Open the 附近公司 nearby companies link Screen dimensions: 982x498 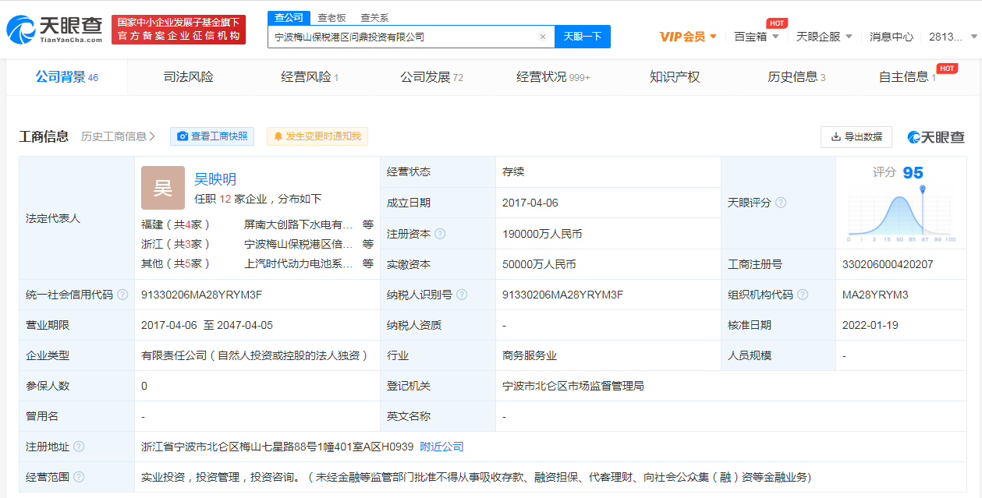[441, 447]
